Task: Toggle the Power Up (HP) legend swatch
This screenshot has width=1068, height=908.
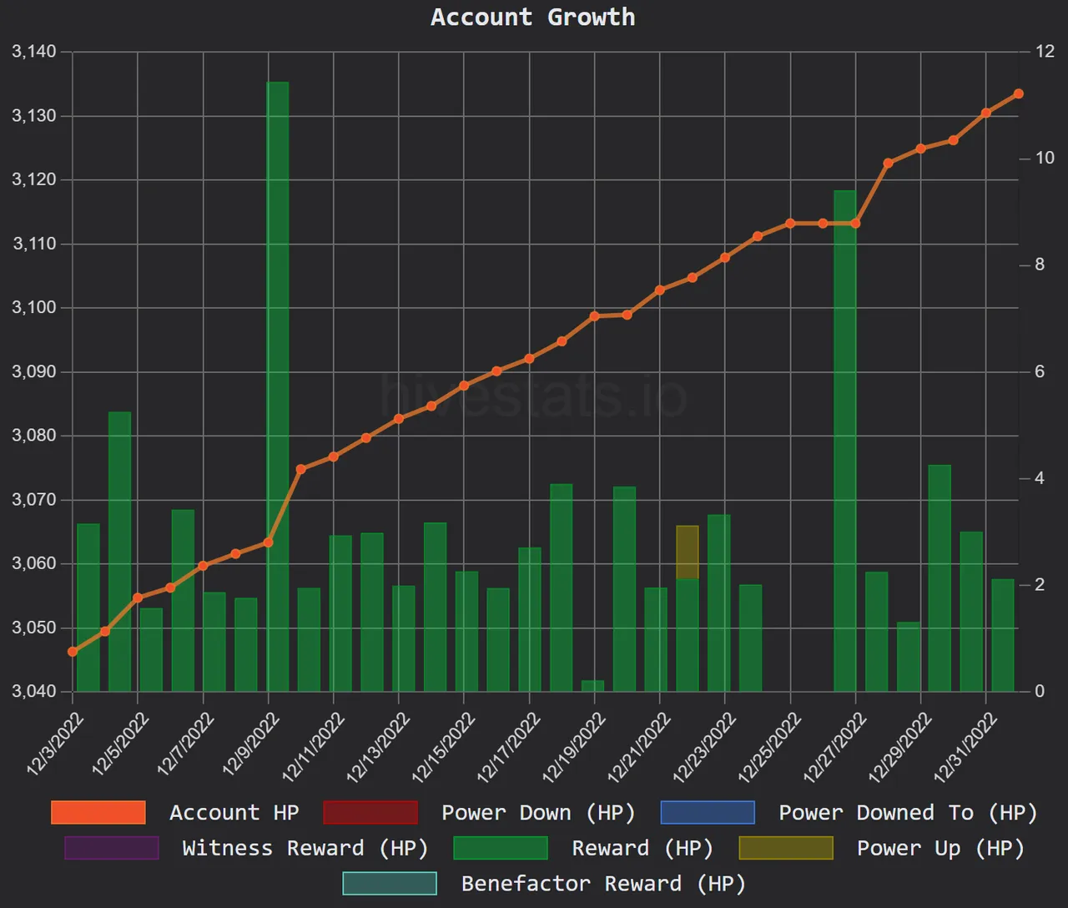Action: (x=786, y=848)
